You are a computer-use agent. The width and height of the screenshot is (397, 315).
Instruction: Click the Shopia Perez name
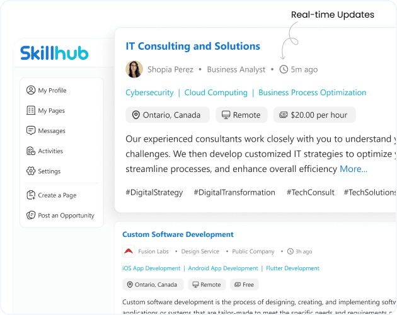pos(170,69)
